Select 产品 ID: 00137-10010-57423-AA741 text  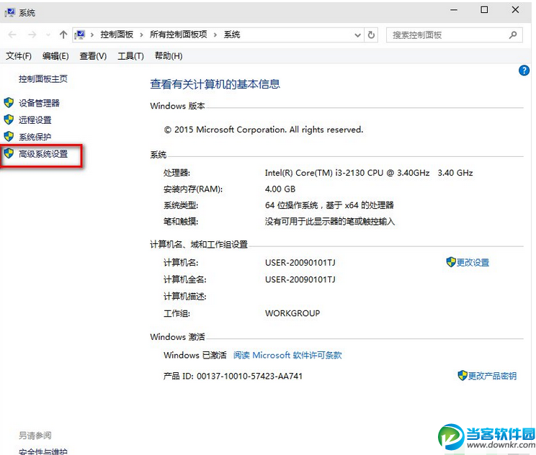coord(233,376)
